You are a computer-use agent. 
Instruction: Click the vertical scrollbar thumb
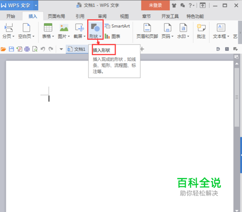click(237, 97)
